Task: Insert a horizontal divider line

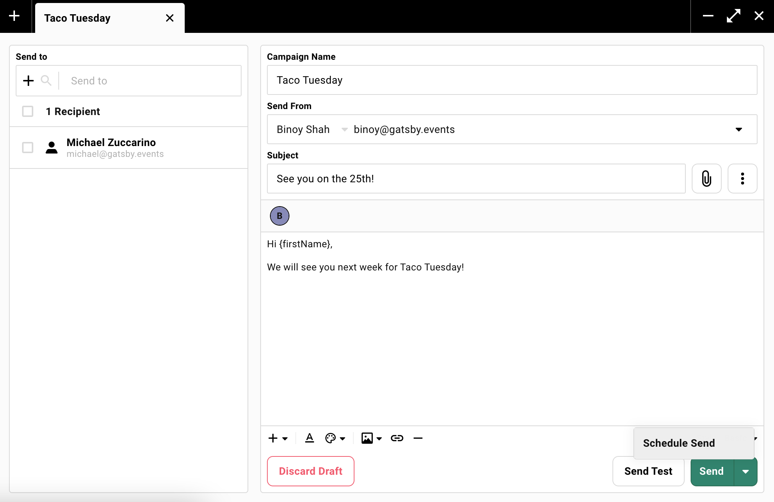Action: click(x=418, y=438)
